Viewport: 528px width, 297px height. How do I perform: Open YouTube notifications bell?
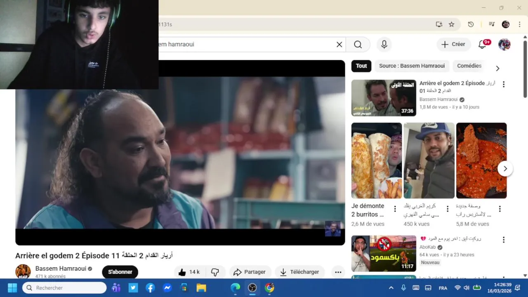pos(482,45)
